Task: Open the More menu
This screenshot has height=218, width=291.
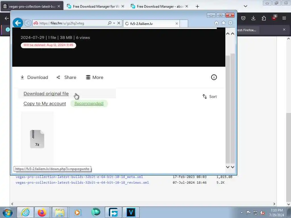Action: point(94,77)
